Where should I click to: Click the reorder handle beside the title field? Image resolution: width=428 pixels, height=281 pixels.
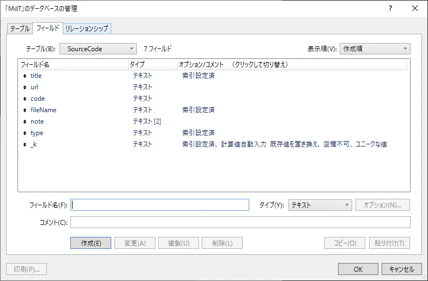[25, 76]
